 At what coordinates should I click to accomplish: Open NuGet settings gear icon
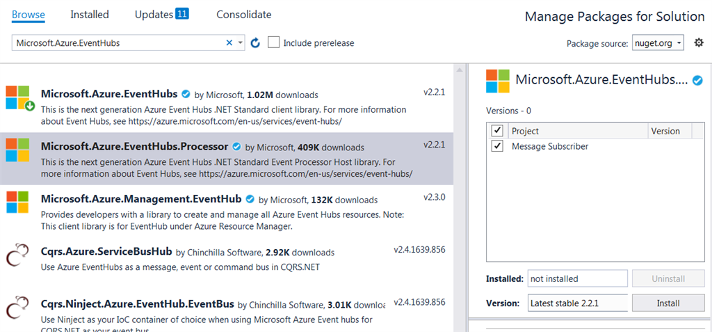tap(699, 42)
